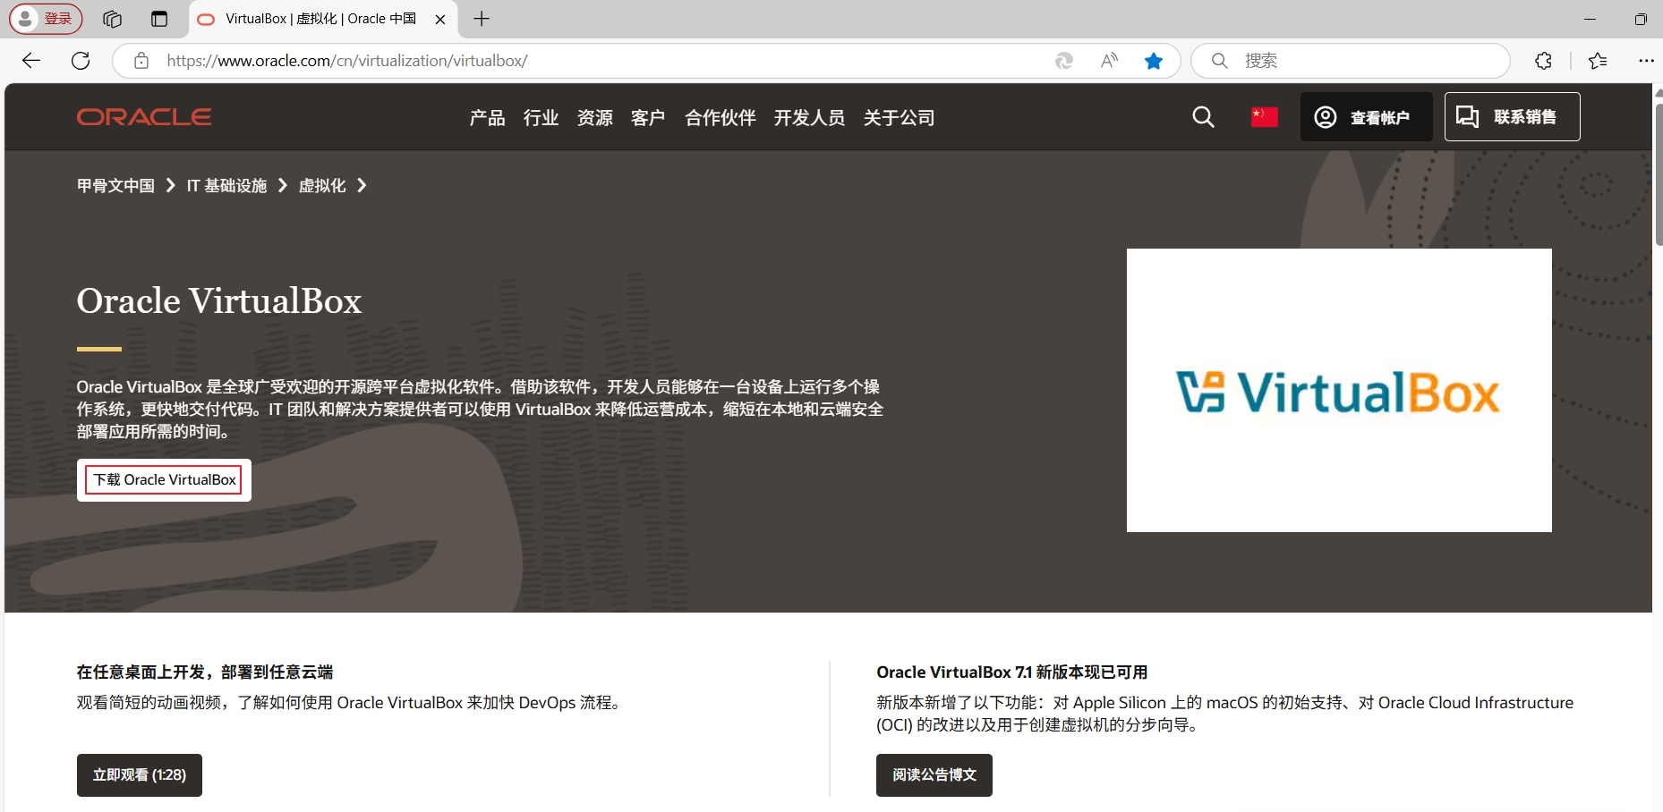Open the 合作伙伴 menu
The image size is (1663, 812).
(720, 117)
